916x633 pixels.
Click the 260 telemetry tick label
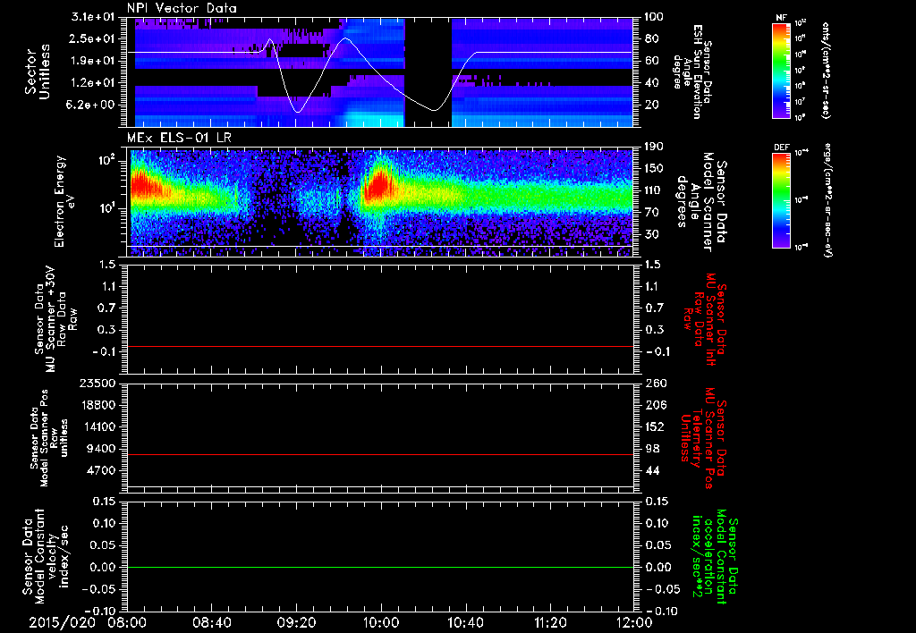[654, 384]
